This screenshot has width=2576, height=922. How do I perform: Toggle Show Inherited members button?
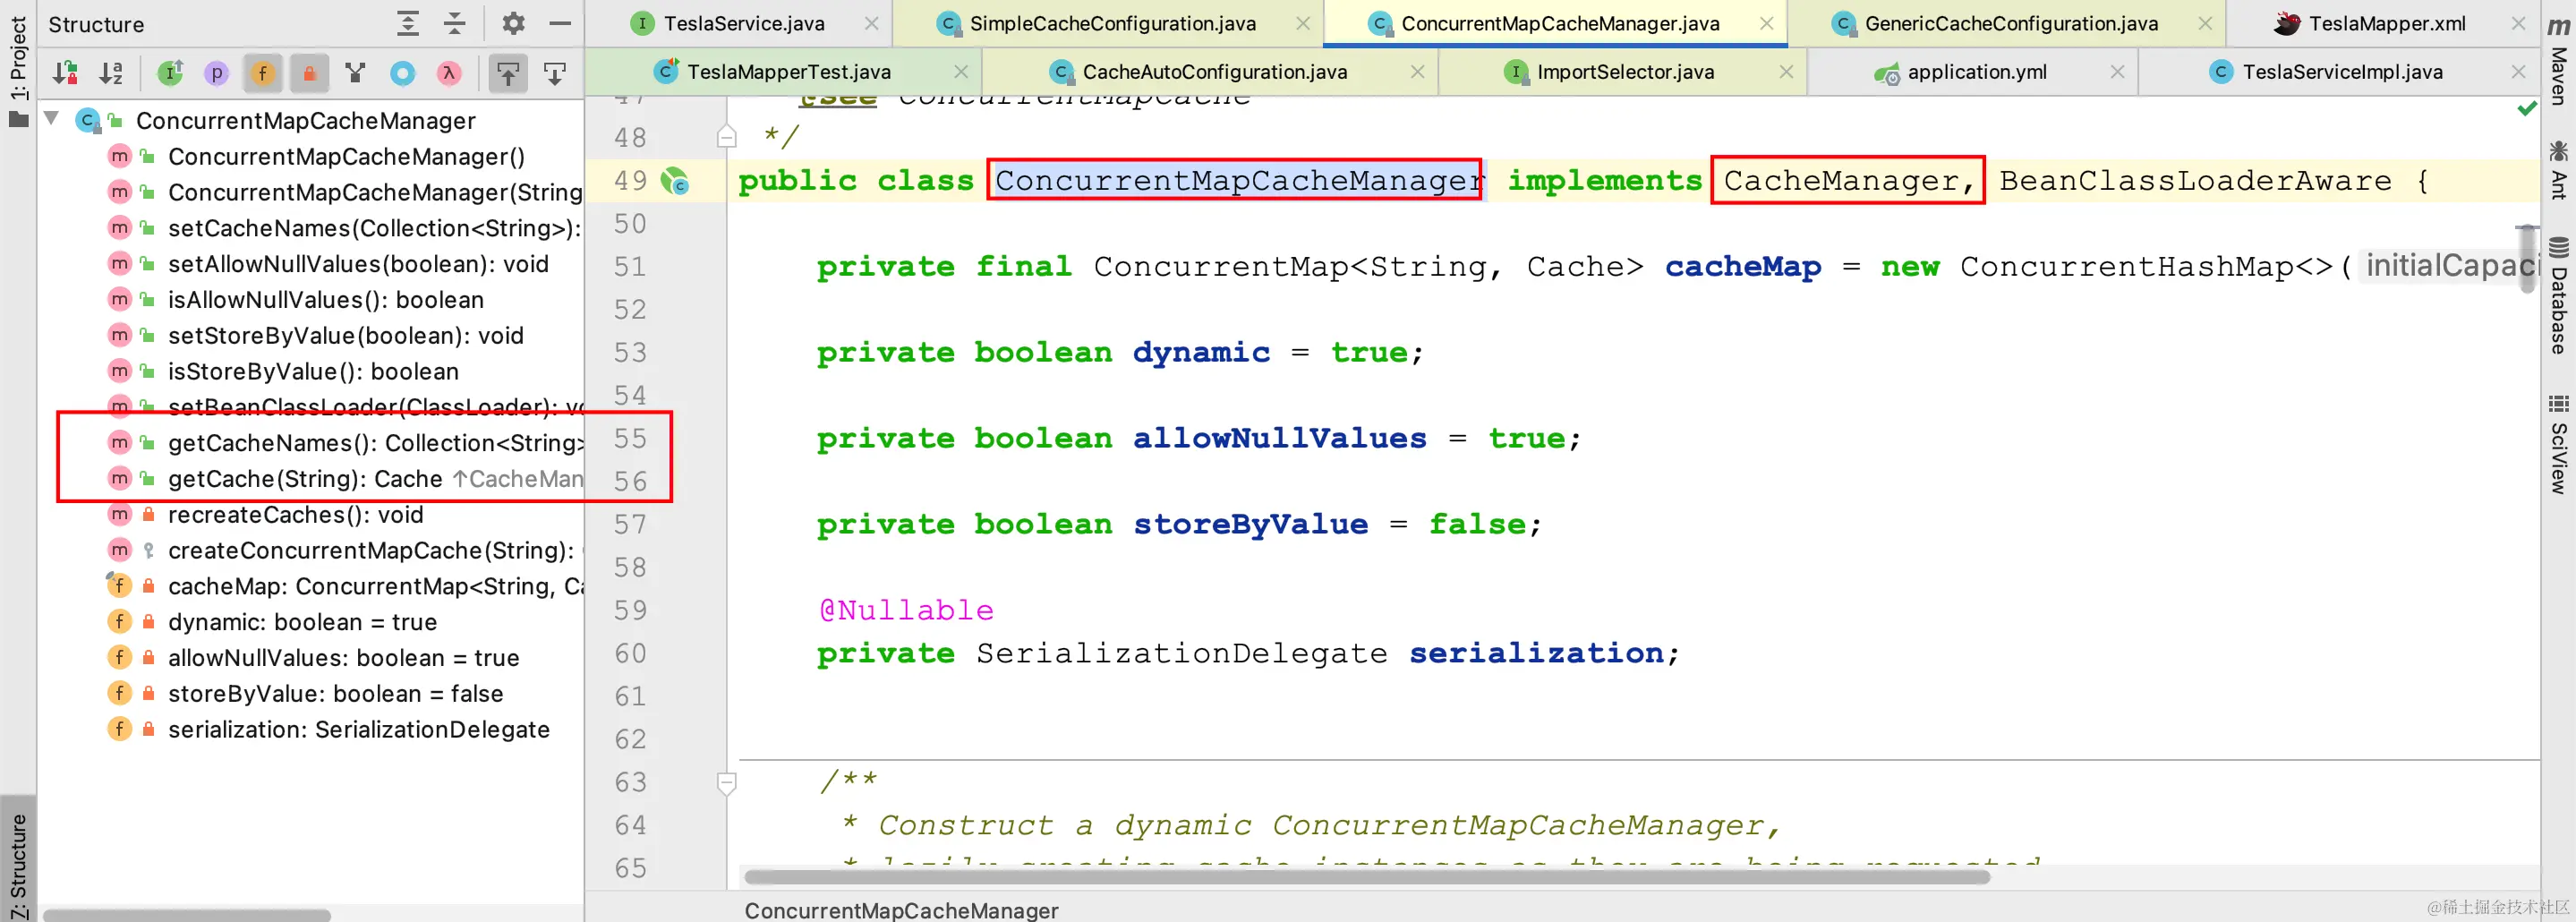pyautogui.click(x=171, y=73)
